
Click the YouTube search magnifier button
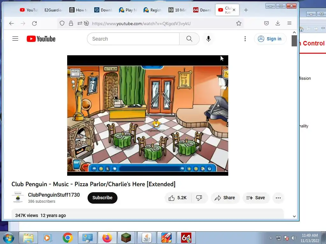189,39
